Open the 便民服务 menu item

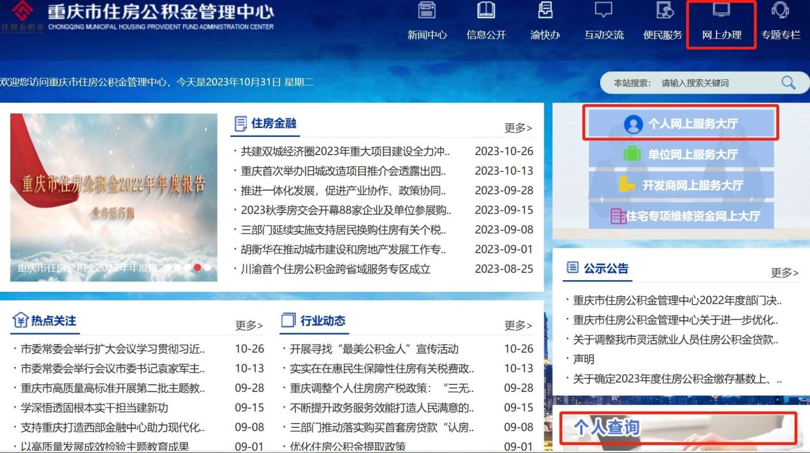tap(663, 35)
